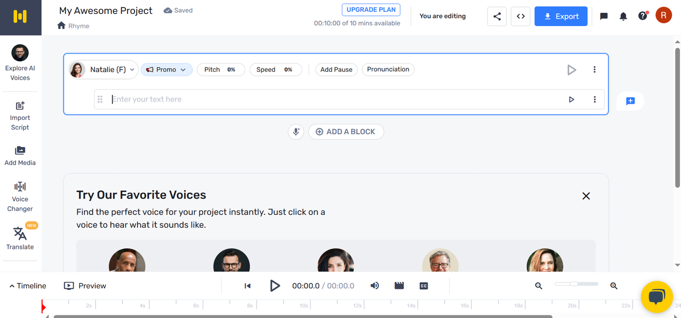Click the You are editing label

[443, 16]
